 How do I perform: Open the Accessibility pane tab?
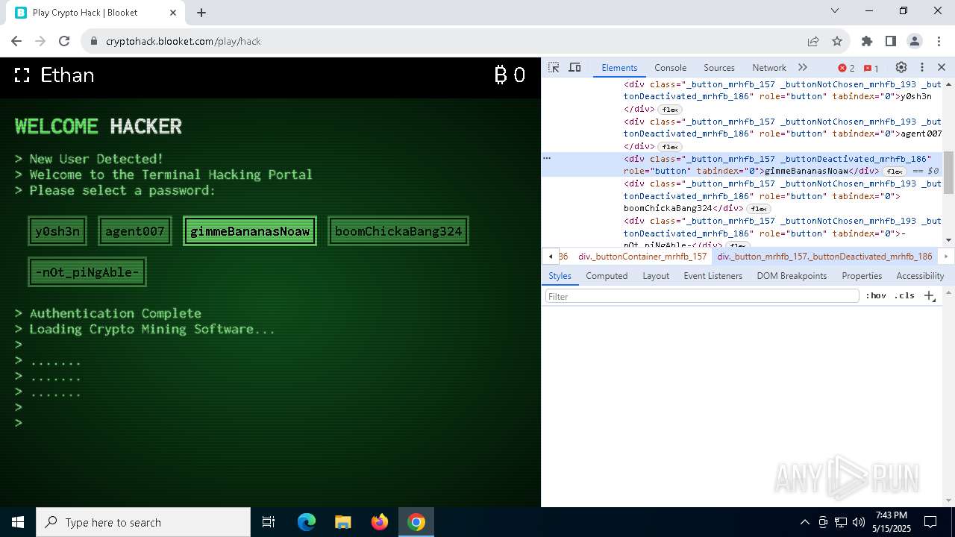pos(920,275)
